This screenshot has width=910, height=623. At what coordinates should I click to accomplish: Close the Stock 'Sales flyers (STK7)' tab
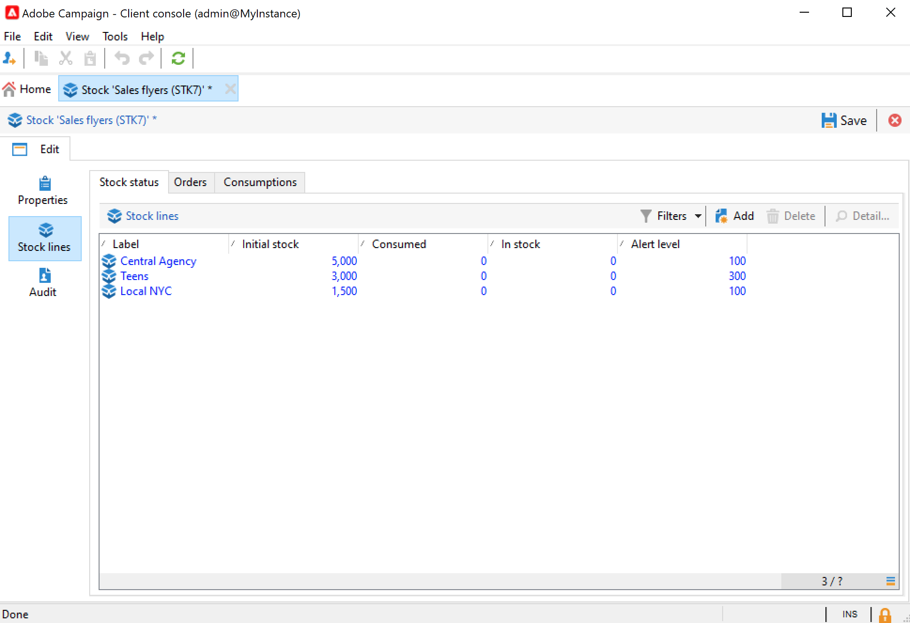[x=230, y=89]
